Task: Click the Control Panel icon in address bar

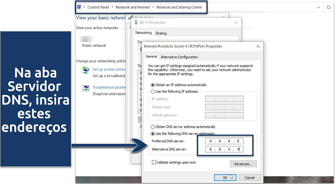Action: click(79, 7)
